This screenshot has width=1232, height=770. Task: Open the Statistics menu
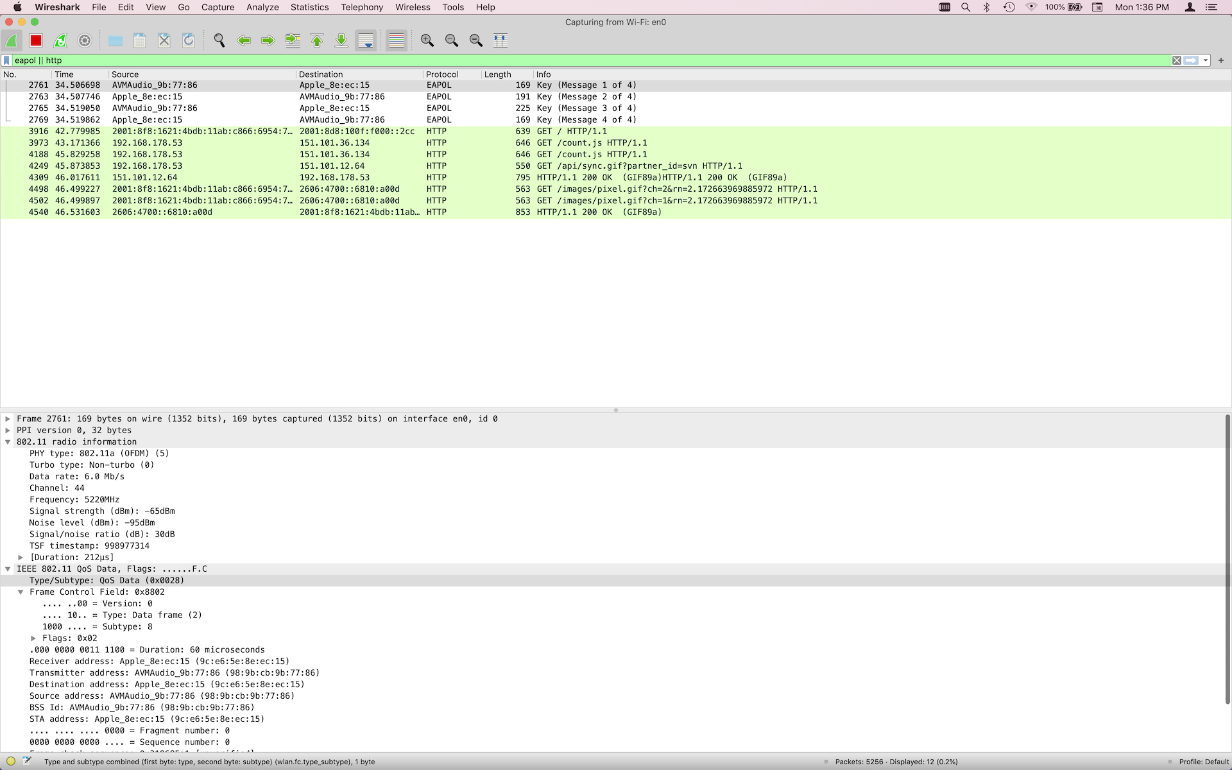(x=309, y=7)
